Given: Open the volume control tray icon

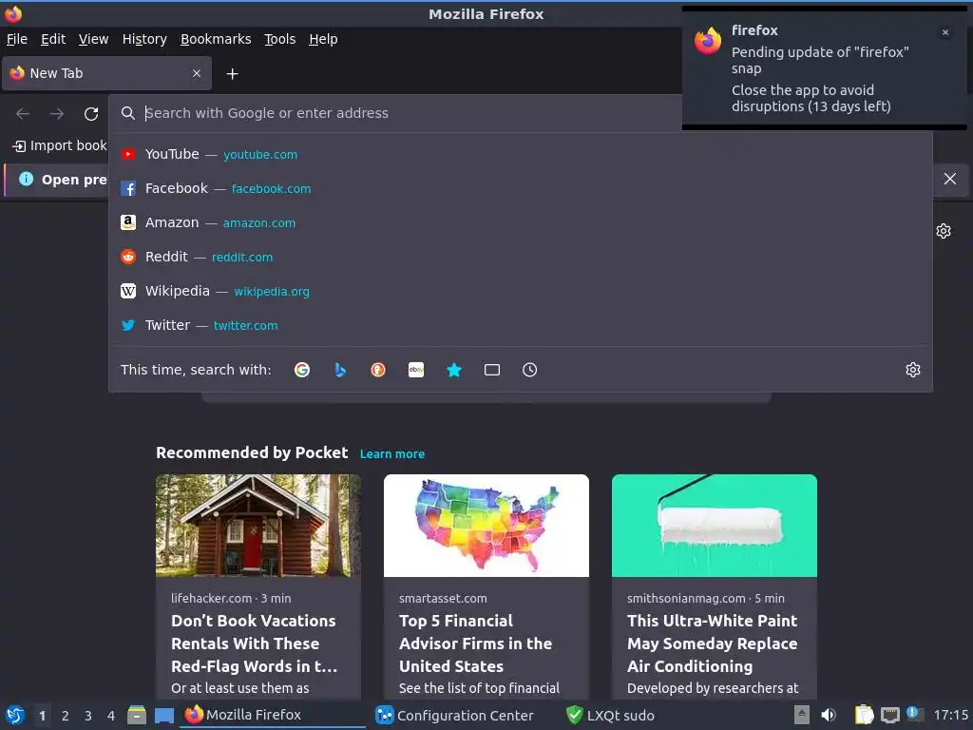Looking at the screenshot, I should (x=829, y=715).
